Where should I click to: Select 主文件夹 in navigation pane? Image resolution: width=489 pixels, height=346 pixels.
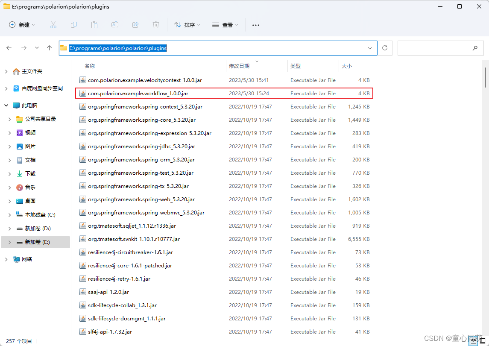tap(32, 71)
